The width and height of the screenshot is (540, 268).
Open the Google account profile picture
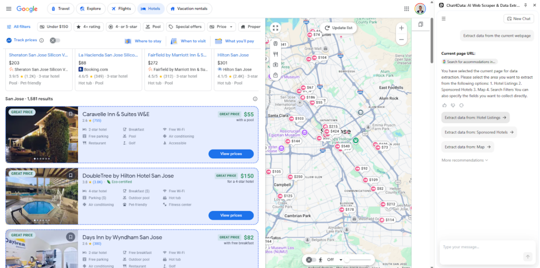[x=420, y=8]
